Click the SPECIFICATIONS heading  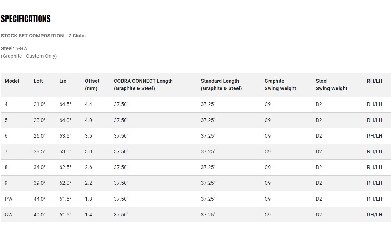26,19
